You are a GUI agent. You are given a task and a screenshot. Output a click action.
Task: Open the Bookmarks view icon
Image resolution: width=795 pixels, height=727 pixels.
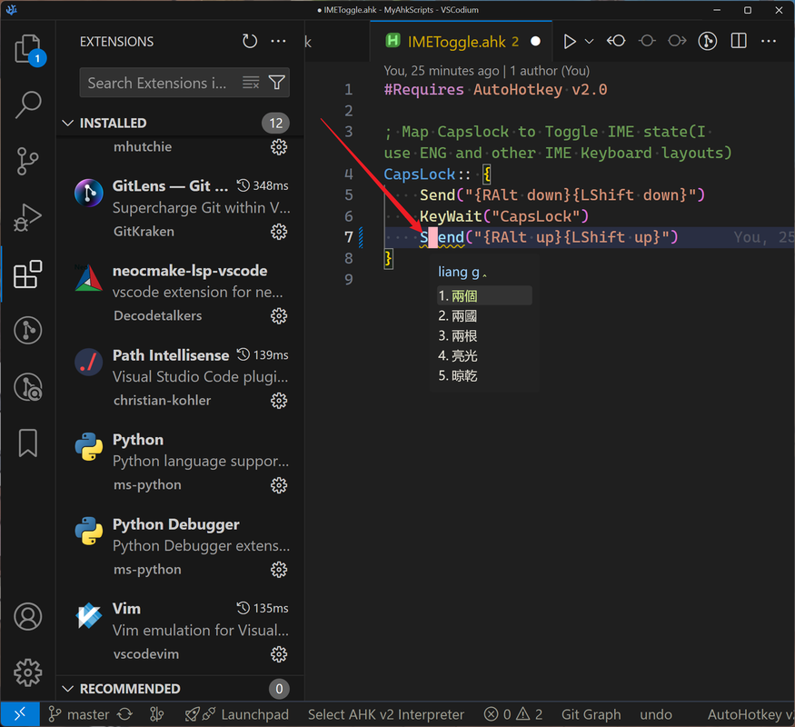click(x=28, y=443)
